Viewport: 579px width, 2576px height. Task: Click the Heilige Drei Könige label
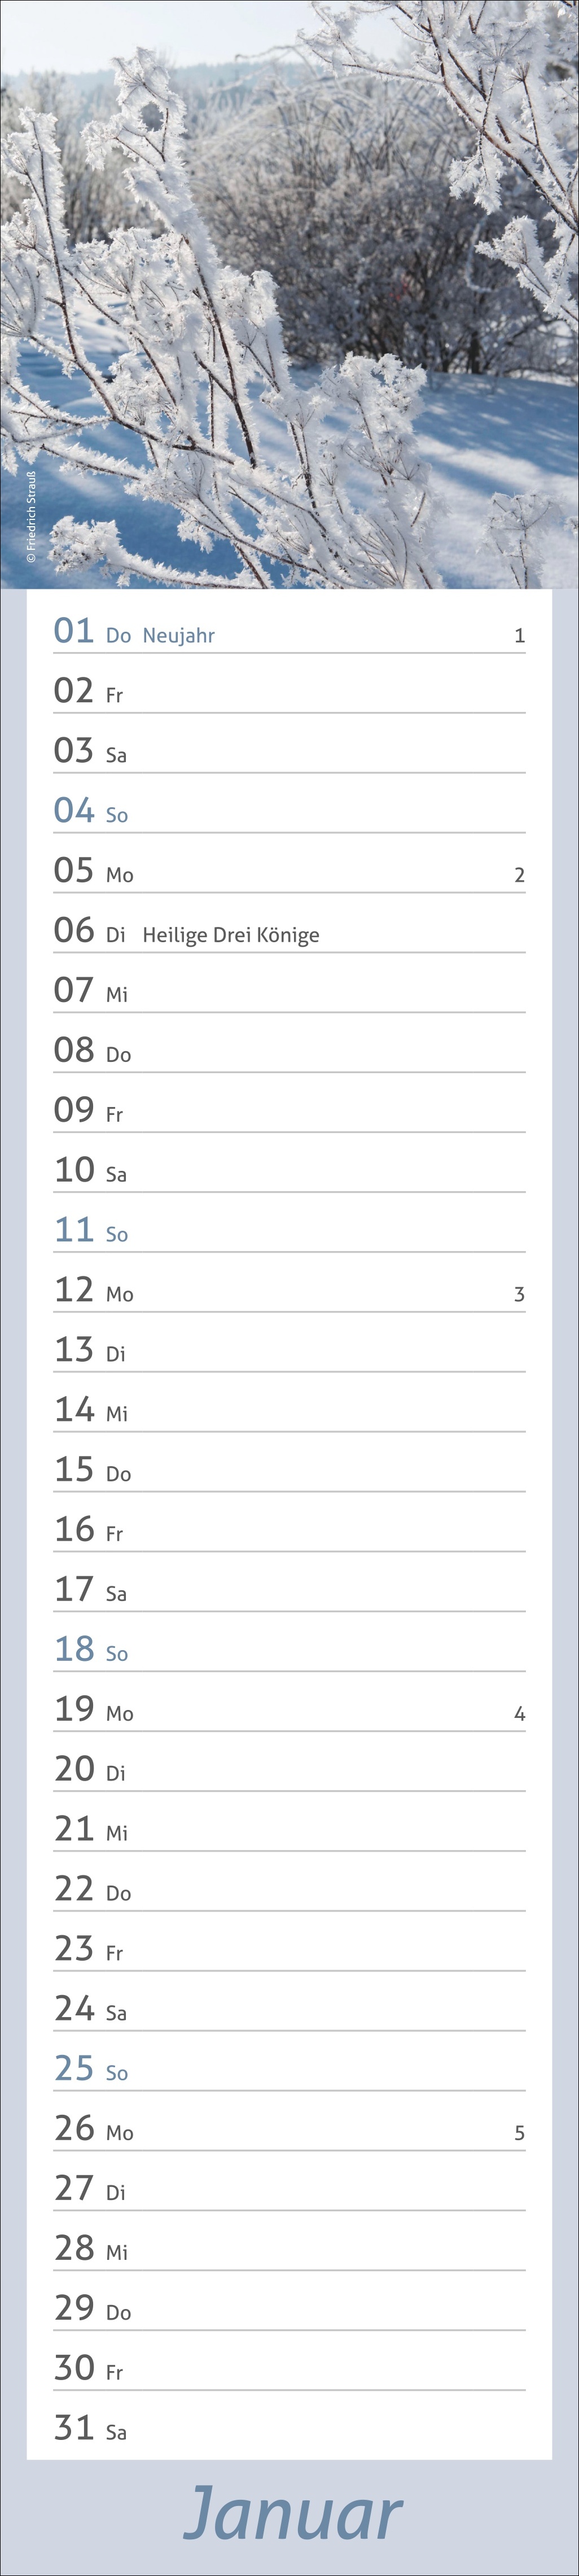coord(231,935)
